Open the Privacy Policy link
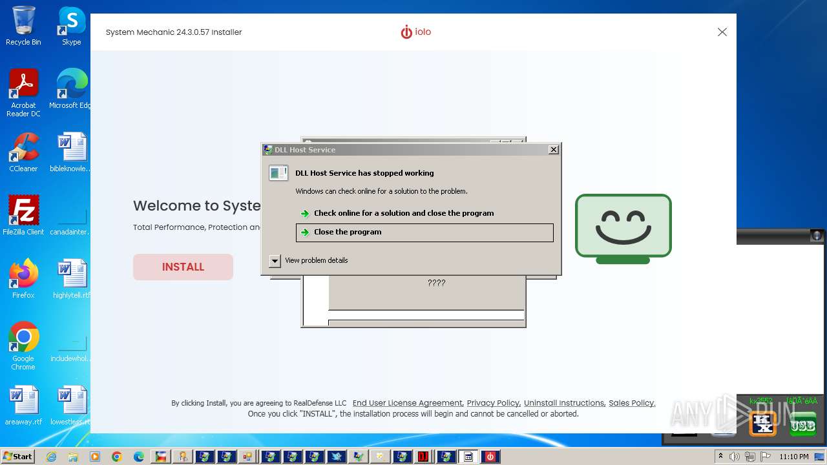The height and width of the screenshot is (465, 827). [x=493, y=403]
